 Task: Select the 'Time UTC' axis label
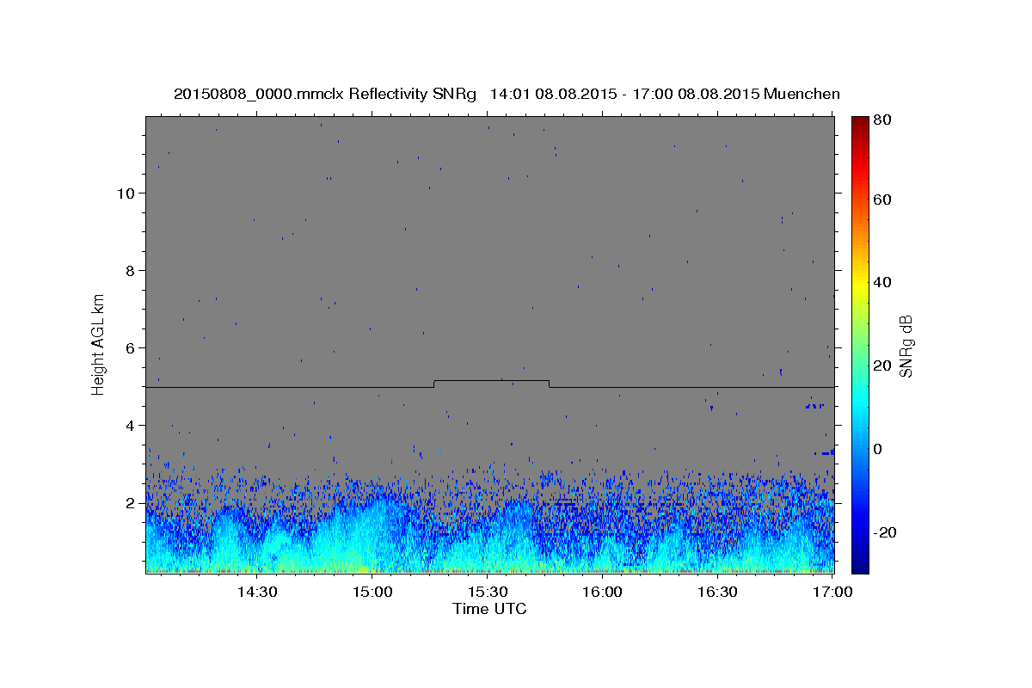pyautogui.click(x=489, y=609)
